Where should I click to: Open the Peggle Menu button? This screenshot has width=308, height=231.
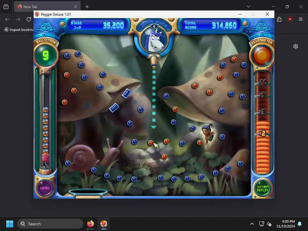click(45, 188)
